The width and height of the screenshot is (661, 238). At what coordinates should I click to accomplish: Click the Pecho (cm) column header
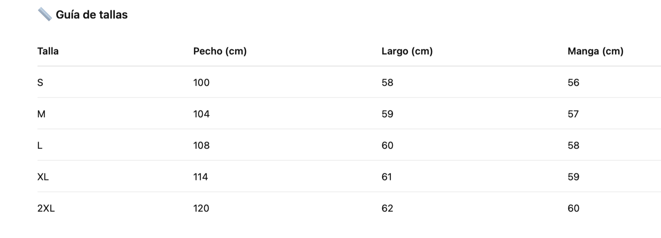coord(220,51)
